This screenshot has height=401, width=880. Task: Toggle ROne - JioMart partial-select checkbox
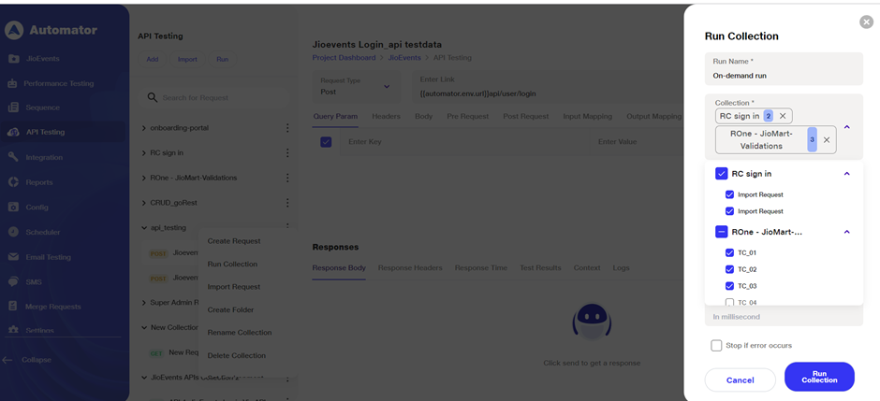tap(722, 232)
